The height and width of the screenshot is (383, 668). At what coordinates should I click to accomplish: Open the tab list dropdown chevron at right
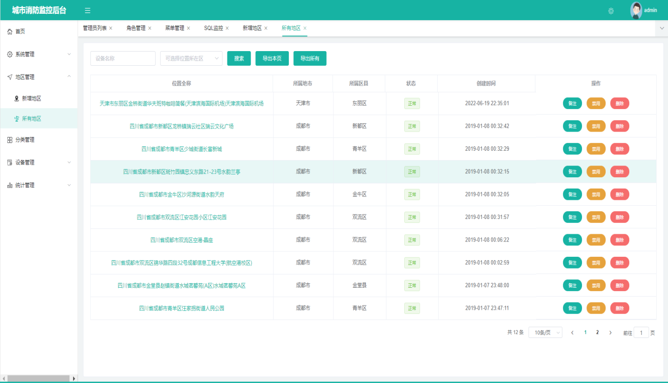click(662, 28)
